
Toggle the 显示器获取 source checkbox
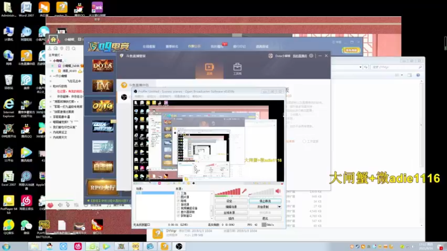(x=178, y=212)
